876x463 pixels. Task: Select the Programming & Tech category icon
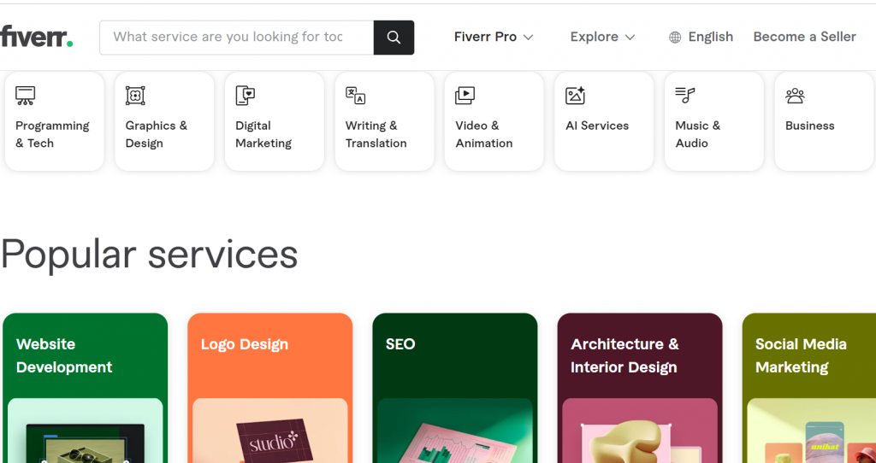click(25, 96)
